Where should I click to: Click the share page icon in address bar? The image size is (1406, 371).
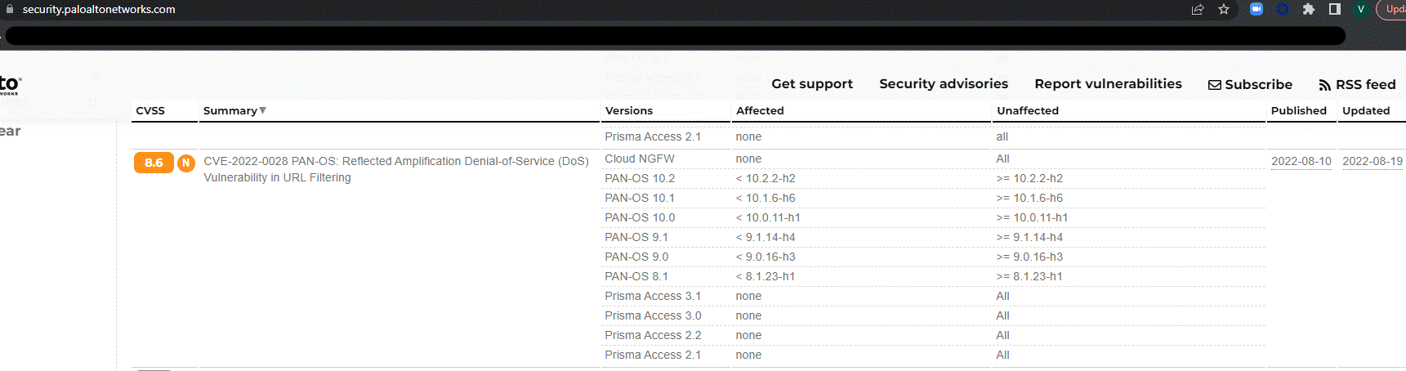[x=1198, y=10]
